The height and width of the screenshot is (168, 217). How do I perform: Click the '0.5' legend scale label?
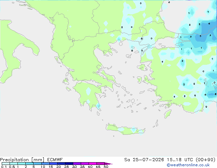coord(12,167)
